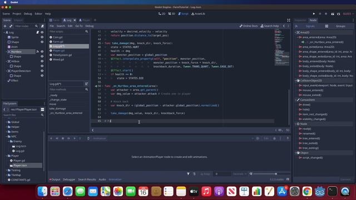Toggle visibility of Log root node
The height and width of the screenshot is (200, 356).
click(x=42, y=32)
